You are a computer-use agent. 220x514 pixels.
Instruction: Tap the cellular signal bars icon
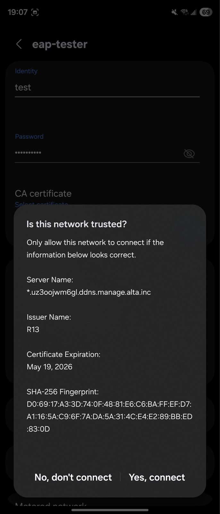[x=193, y=12]
